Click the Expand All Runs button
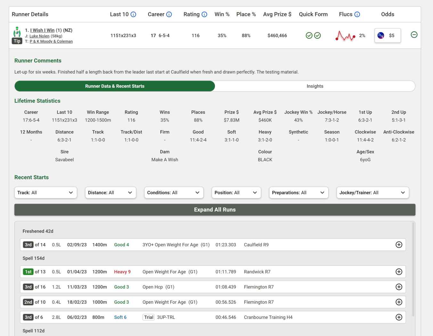The height and width of the screenshot is (336, 433). click(215, 209)
